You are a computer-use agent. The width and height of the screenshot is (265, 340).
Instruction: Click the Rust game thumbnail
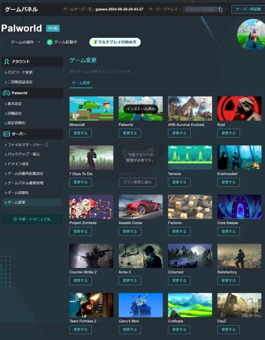[239, 108]
